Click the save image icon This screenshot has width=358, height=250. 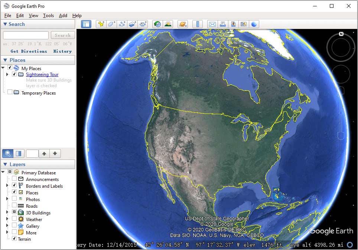pos(233,24)
